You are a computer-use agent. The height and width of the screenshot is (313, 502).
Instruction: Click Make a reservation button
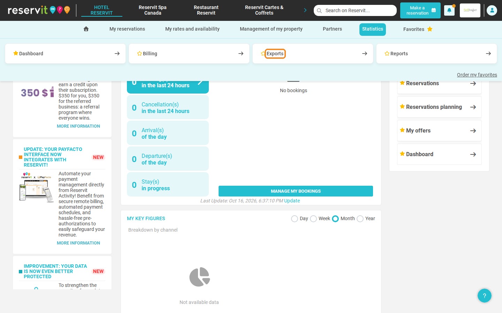click(x=420, y=10)
